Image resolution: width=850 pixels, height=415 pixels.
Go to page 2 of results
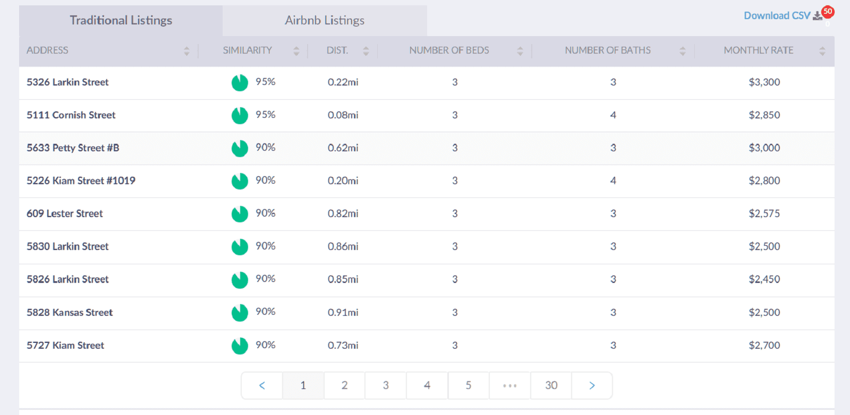[x=344, y=386]
